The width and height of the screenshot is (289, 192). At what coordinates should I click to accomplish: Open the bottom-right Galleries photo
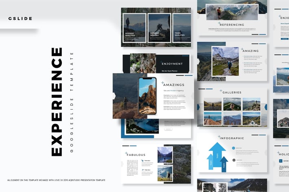click(252, 119)
